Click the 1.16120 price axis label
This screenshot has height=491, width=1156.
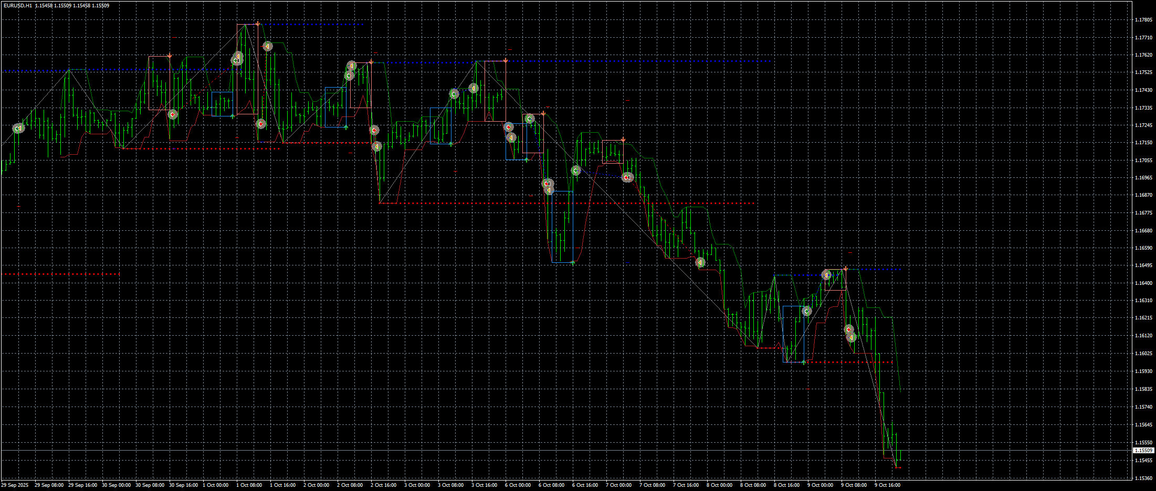(1143, 336)
